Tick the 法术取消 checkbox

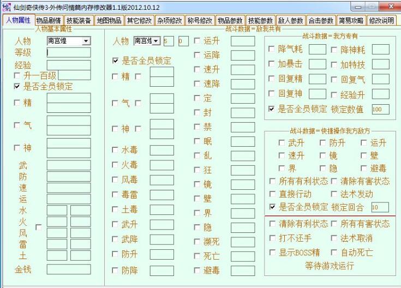click(334, 238)
